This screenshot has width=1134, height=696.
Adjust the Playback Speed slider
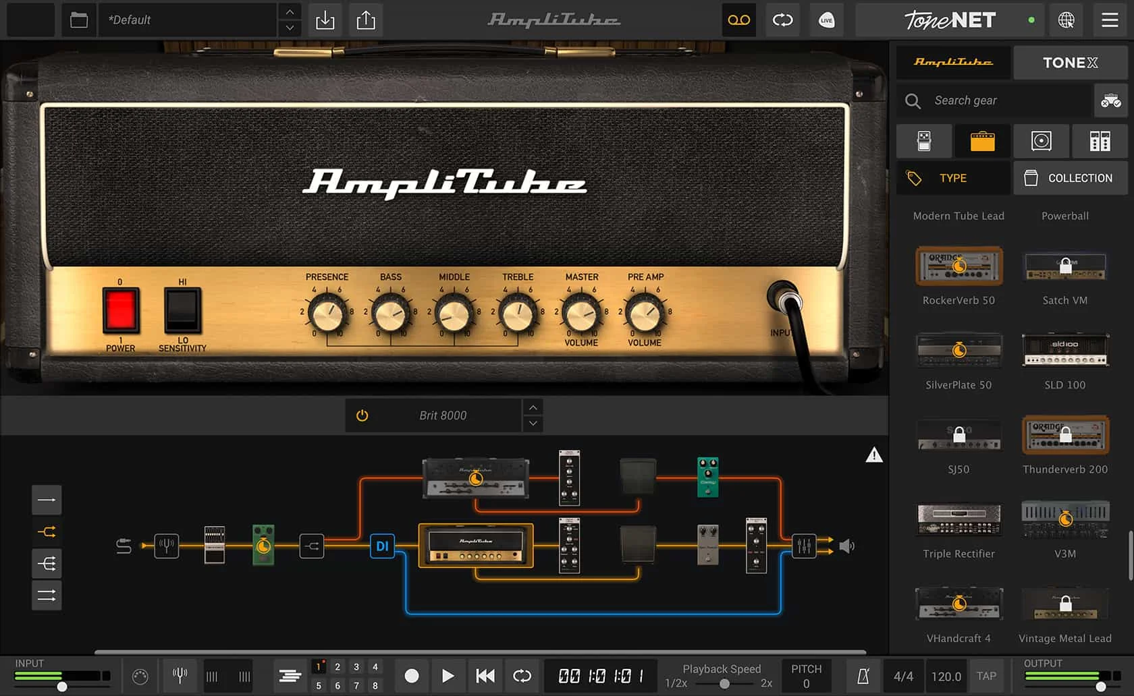(x=726, y=683)
